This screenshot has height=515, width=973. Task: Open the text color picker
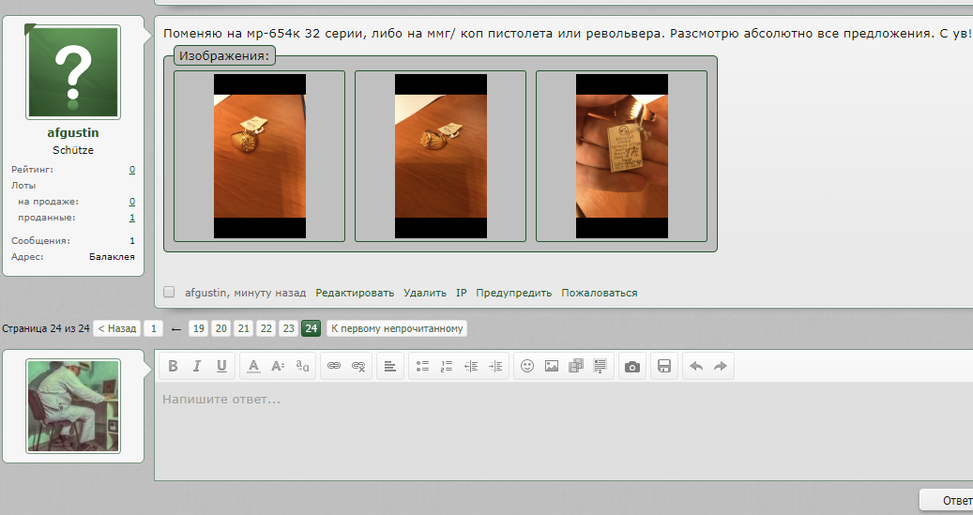(x=253, y=366)
